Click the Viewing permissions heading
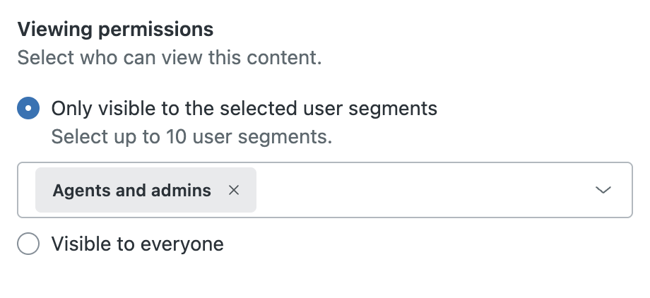This screenshot has width=650, height=298. (x=115, y=30)
